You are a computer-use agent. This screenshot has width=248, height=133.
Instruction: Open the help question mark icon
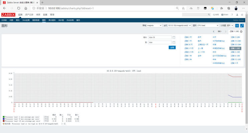point(232,15)
